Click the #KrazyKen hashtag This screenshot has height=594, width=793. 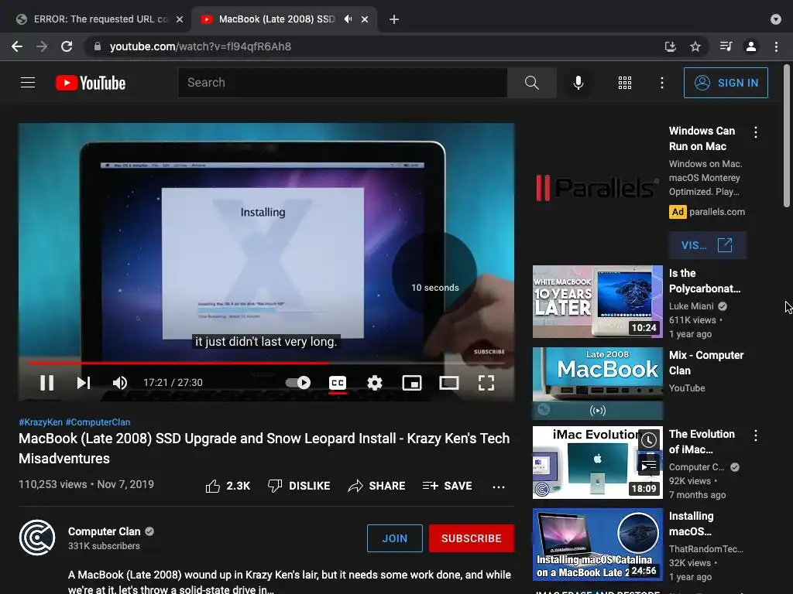pos(40,422)
